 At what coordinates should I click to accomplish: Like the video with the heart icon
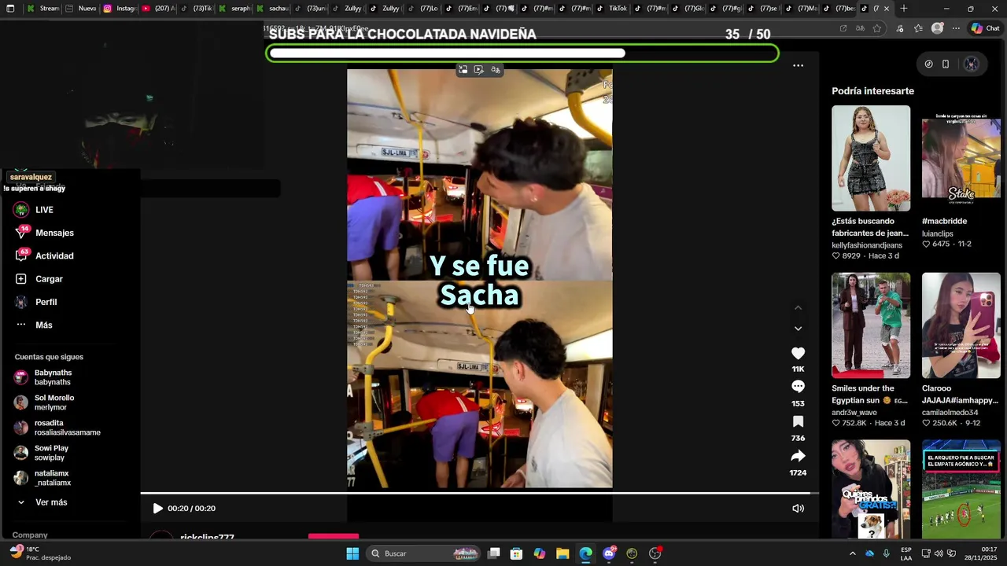tap(798, 354)
